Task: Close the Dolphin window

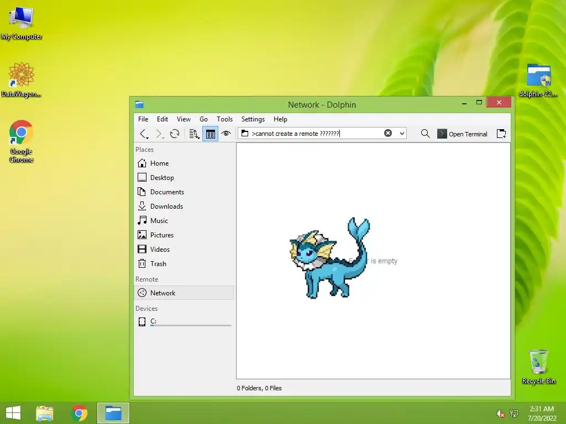Action: tap(499, 102)
